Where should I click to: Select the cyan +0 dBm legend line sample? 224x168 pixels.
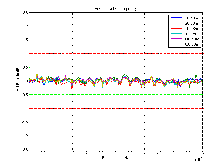[176, 34]
